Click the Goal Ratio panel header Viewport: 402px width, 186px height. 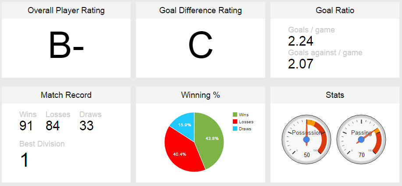pyautogui.click(x=335, y=10)
